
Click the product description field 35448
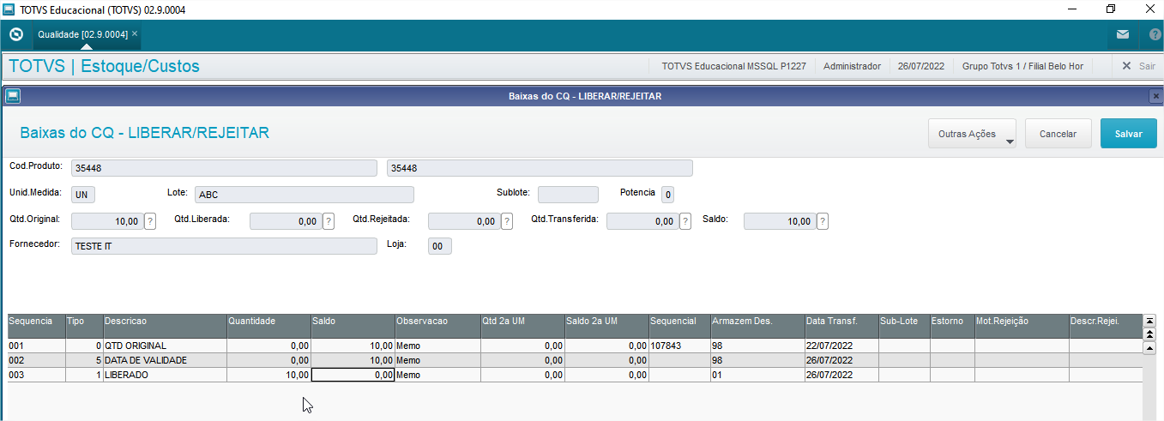tap(540, 168)
